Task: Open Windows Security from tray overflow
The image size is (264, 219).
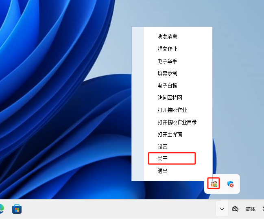Action: pyautogui.click(x=230, y=184)
